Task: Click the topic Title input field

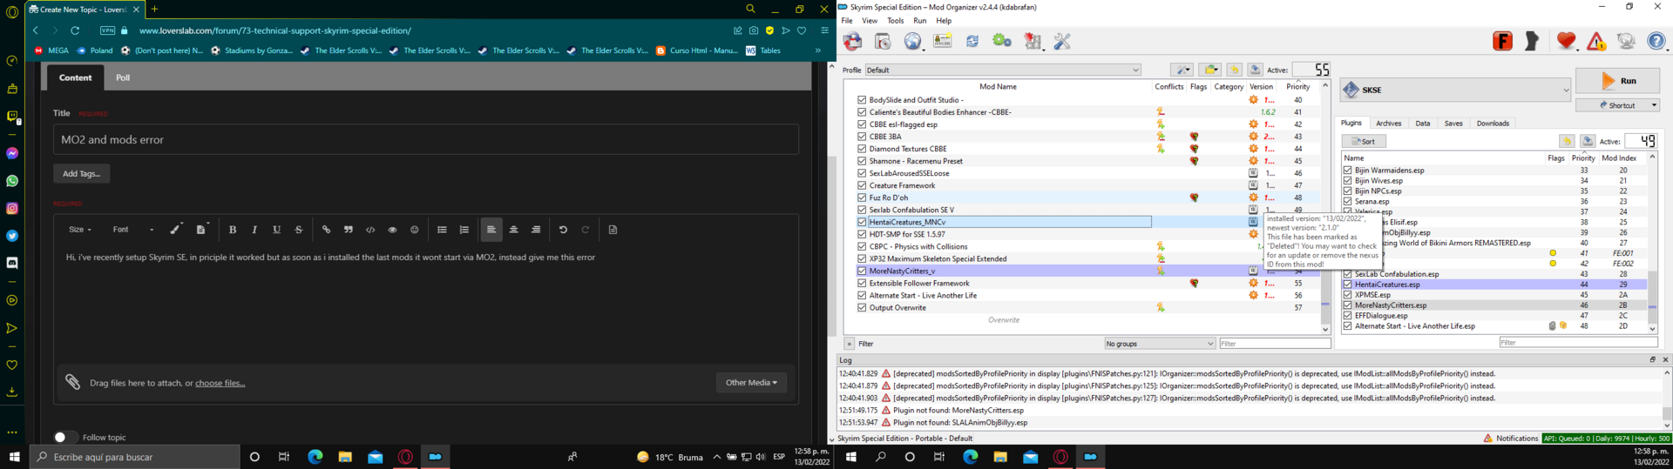Action: pyautogui.click(x=426, y=139)
